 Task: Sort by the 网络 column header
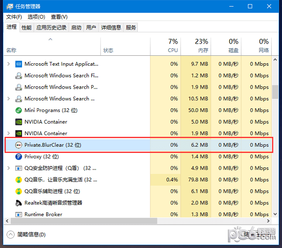pos(257,46)
